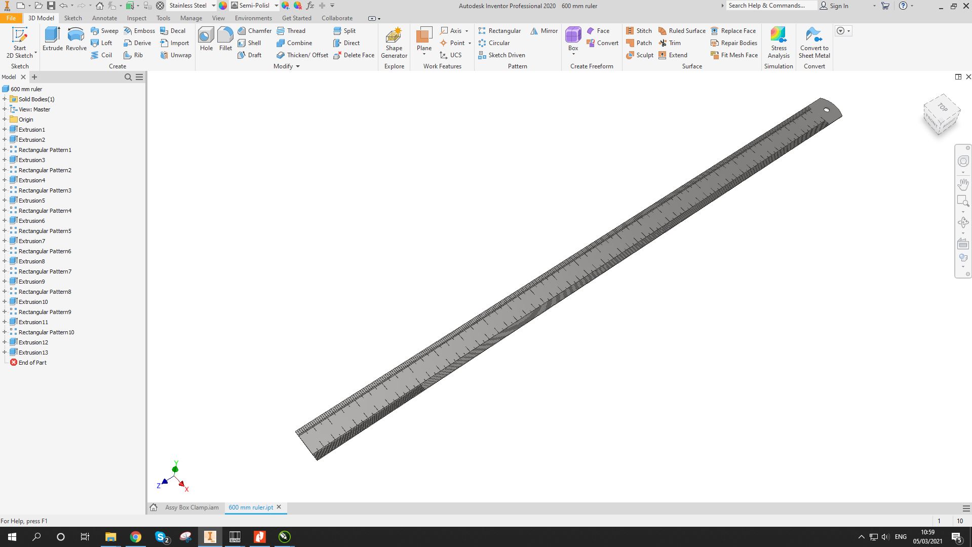Open File Explorer from taskbar
This screenshot has height=547, width=972.
coord(110,537)
